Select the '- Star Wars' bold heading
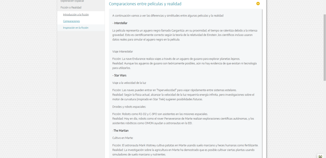The width and height of the screenshot is (326, 158). (x=119, y=76)
